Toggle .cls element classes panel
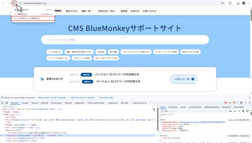Screen dimensions: 252x143 click(235, 111)
